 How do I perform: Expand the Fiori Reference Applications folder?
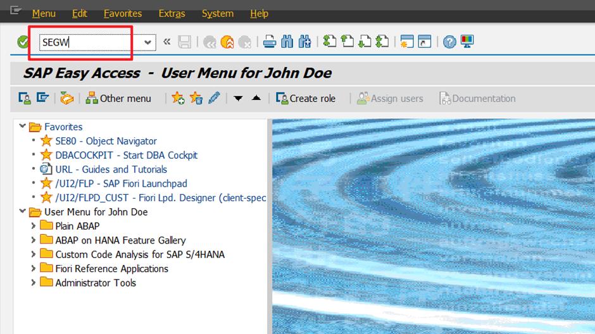pos(34,268)
